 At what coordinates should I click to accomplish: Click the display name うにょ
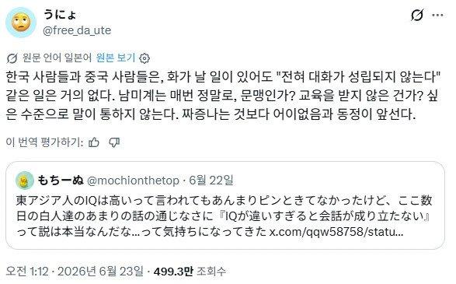tap(60, 14)
